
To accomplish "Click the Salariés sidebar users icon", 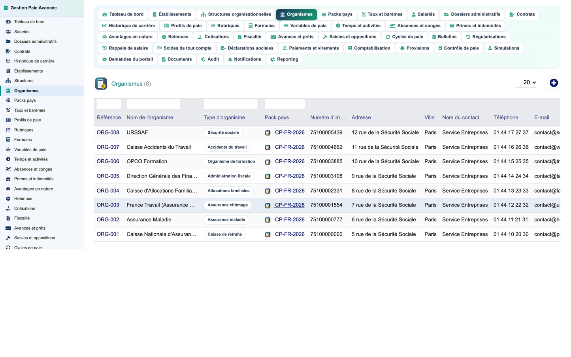I will pos(8,32).
